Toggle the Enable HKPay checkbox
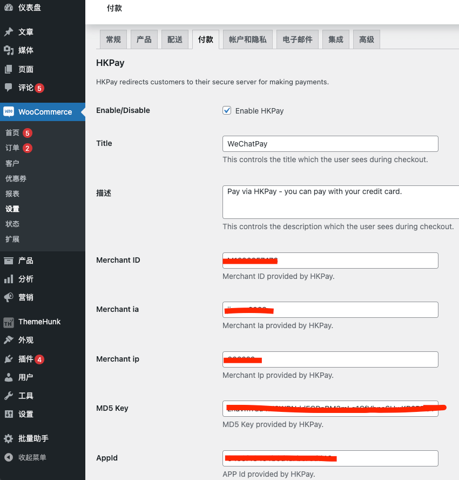The width and height of the screenshot is (459, 480). click(227, 110)
